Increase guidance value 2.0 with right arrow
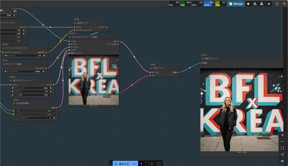 coord(44,56)
